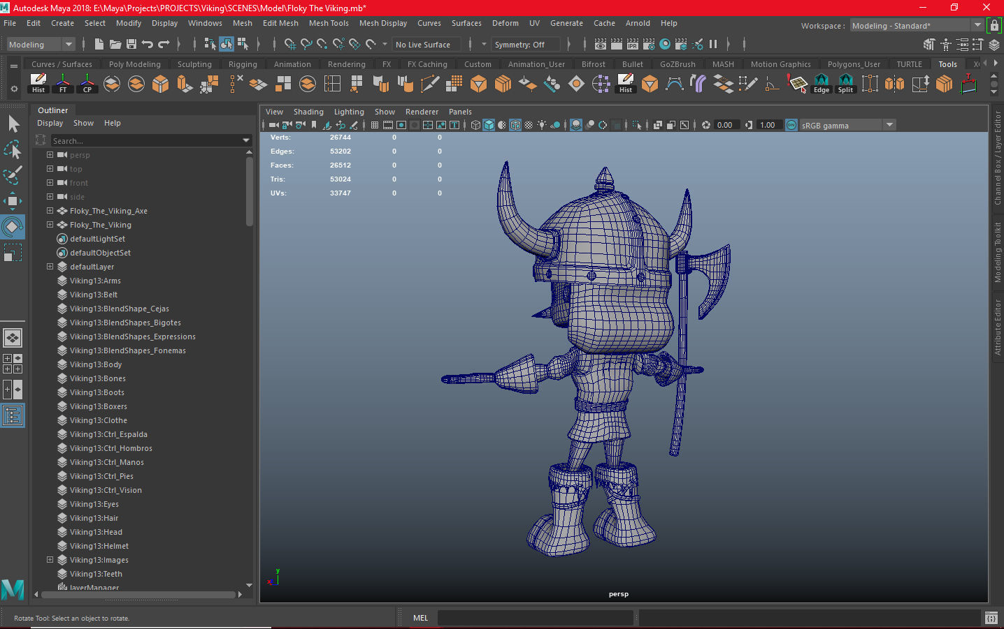This screenshot has height=629, width=1004.
Task: Open the Modeling menu set dropdown
Action: point(41,45)
